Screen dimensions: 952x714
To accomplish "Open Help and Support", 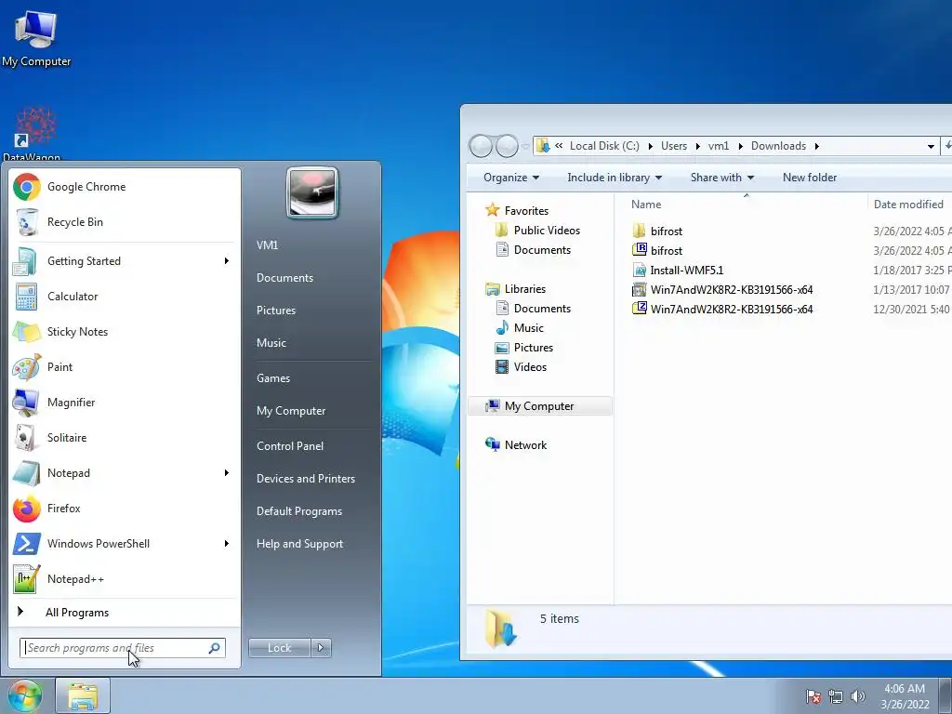I will pos(299,544).
